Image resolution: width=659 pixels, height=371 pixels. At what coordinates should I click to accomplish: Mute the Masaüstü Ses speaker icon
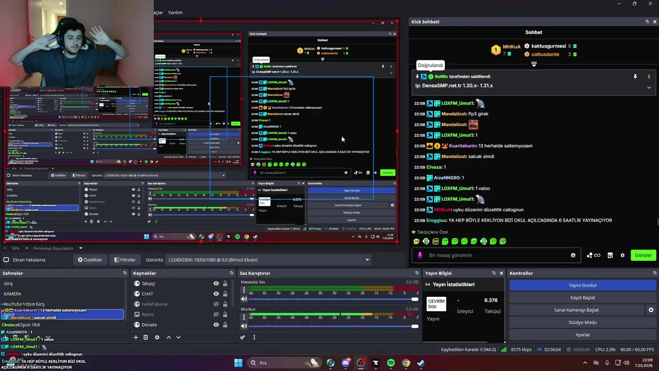[244, 299]
